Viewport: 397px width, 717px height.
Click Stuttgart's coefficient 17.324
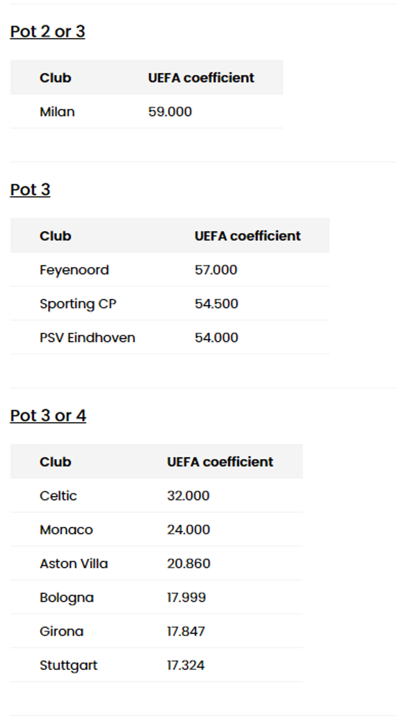186,665
